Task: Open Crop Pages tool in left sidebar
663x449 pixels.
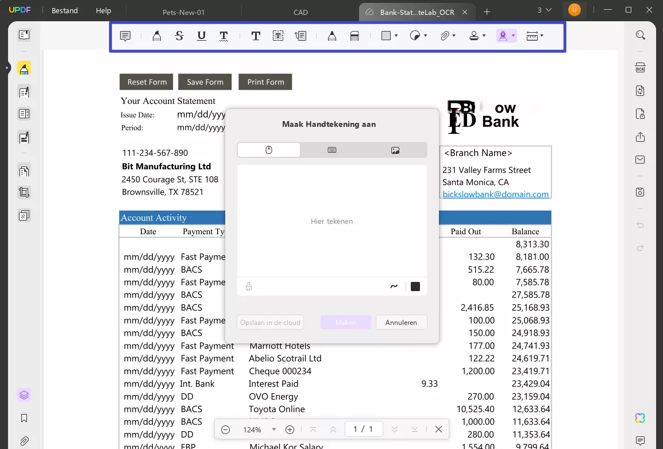Action: [24, 192]
